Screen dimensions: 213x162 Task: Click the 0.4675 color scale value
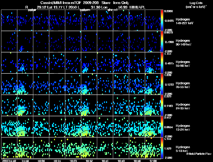coord(169,63)
